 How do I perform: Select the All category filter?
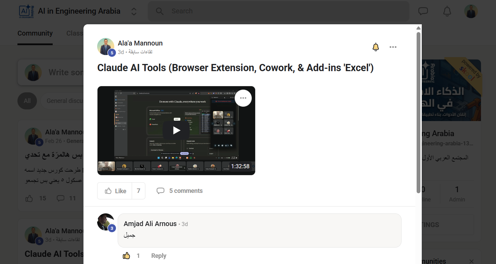[27, 101]
